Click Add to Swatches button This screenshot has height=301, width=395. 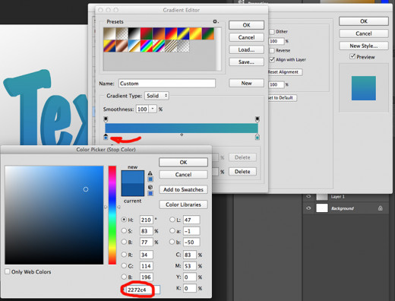tap(183, 189)
